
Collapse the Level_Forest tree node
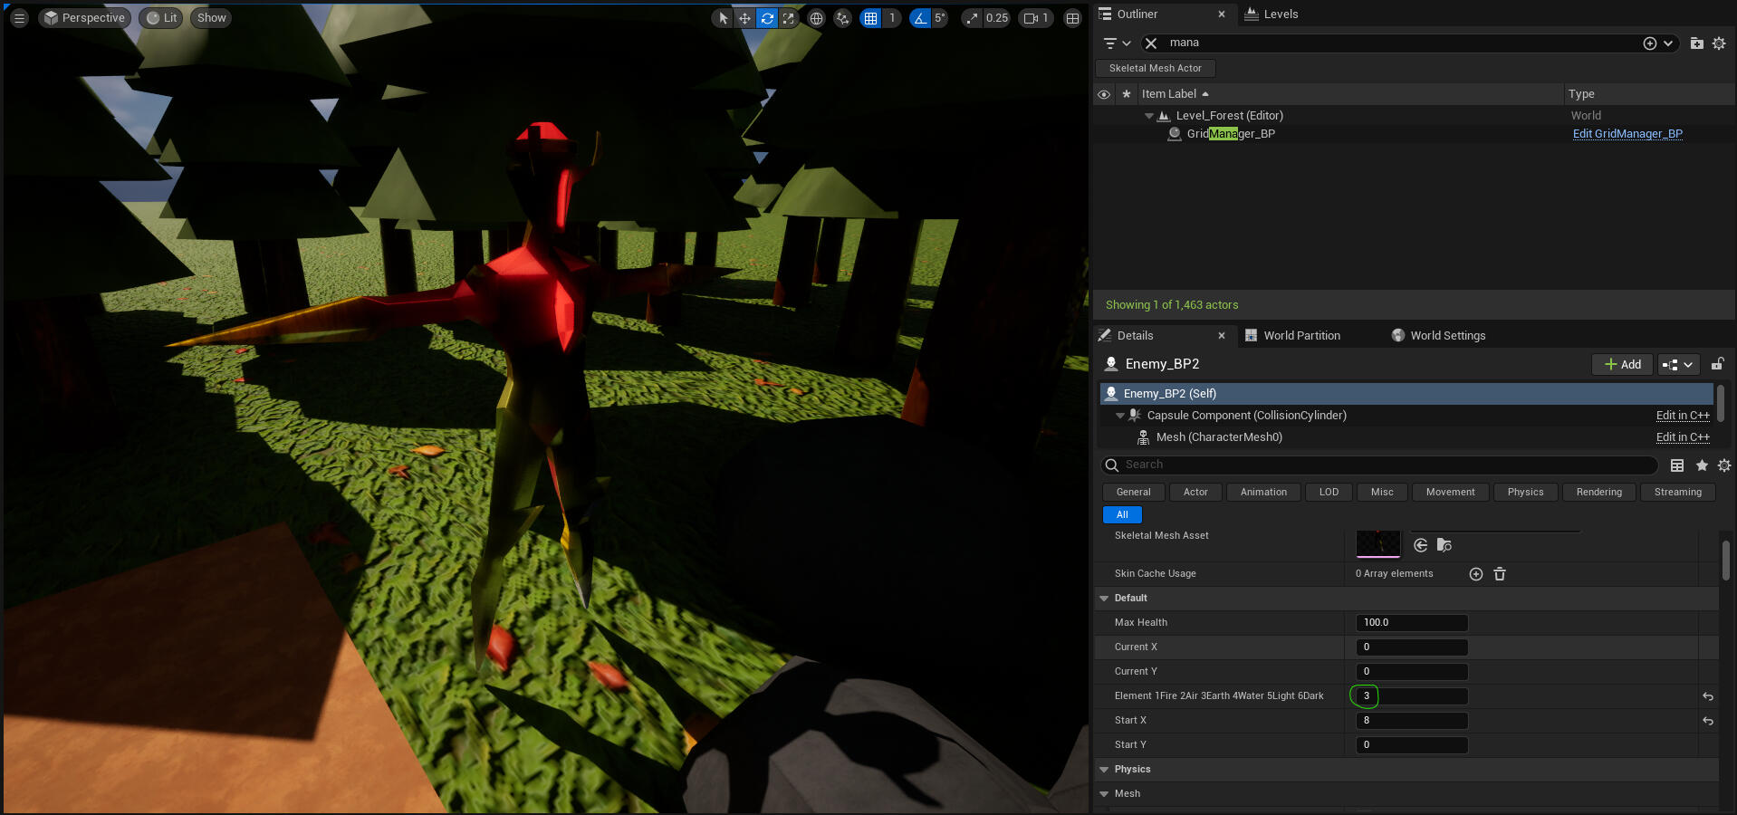(1149, 116)
